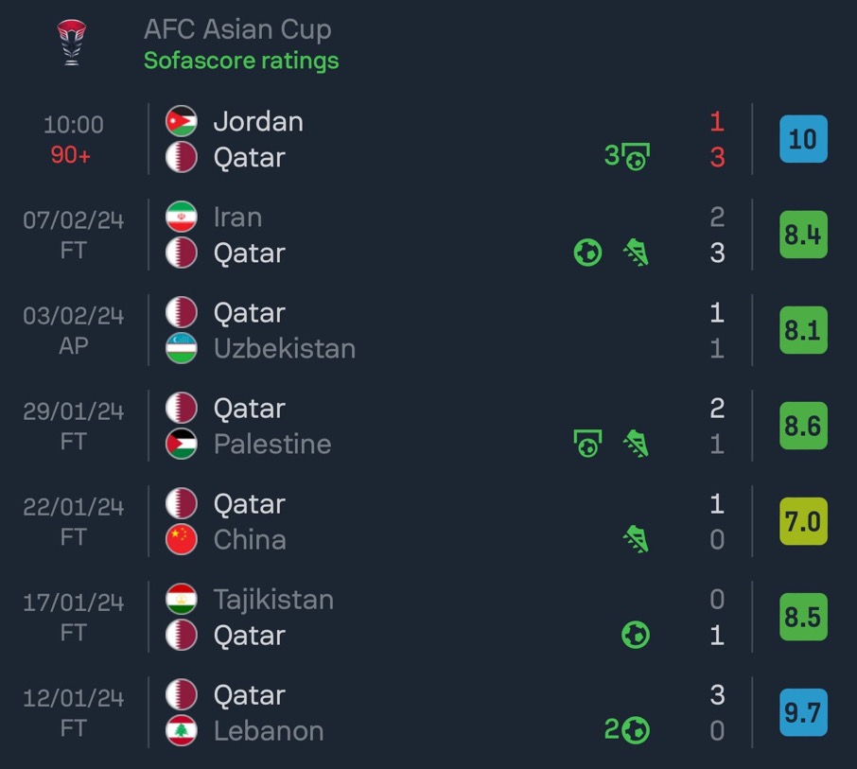Screen dimensions: 857x769
Task: Open the Qatar vs Uzbekistan match row
Action: [x=427, y=330]
